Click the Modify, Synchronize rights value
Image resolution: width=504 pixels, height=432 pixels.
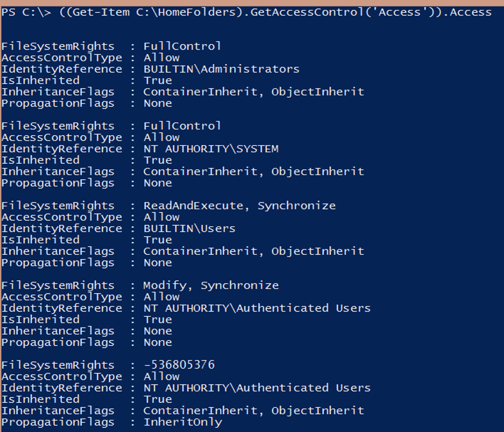tap(211, 285)
